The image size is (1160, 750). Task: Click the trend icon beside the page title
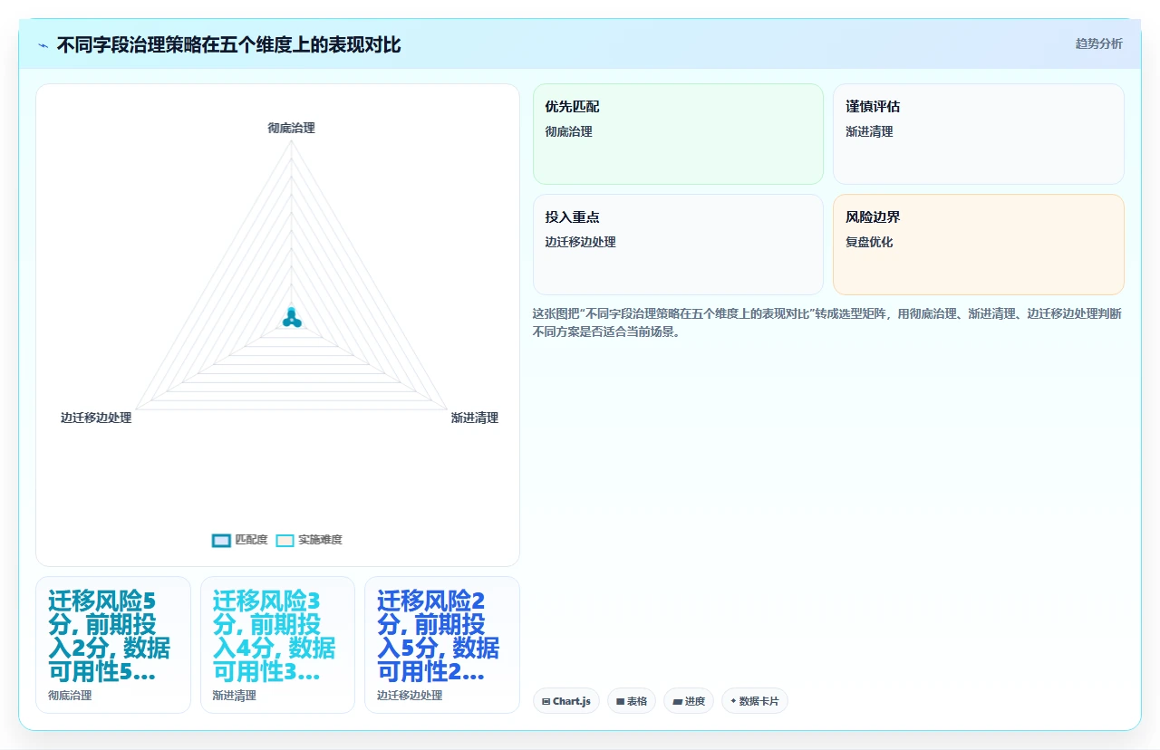(43, 45)
